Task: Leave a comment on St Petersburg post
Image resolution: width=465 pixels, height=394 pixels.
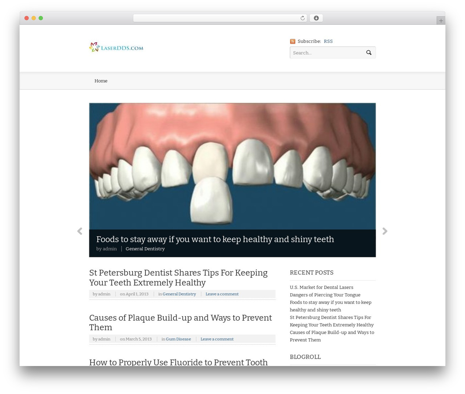Action: click(x=222, y=294)
